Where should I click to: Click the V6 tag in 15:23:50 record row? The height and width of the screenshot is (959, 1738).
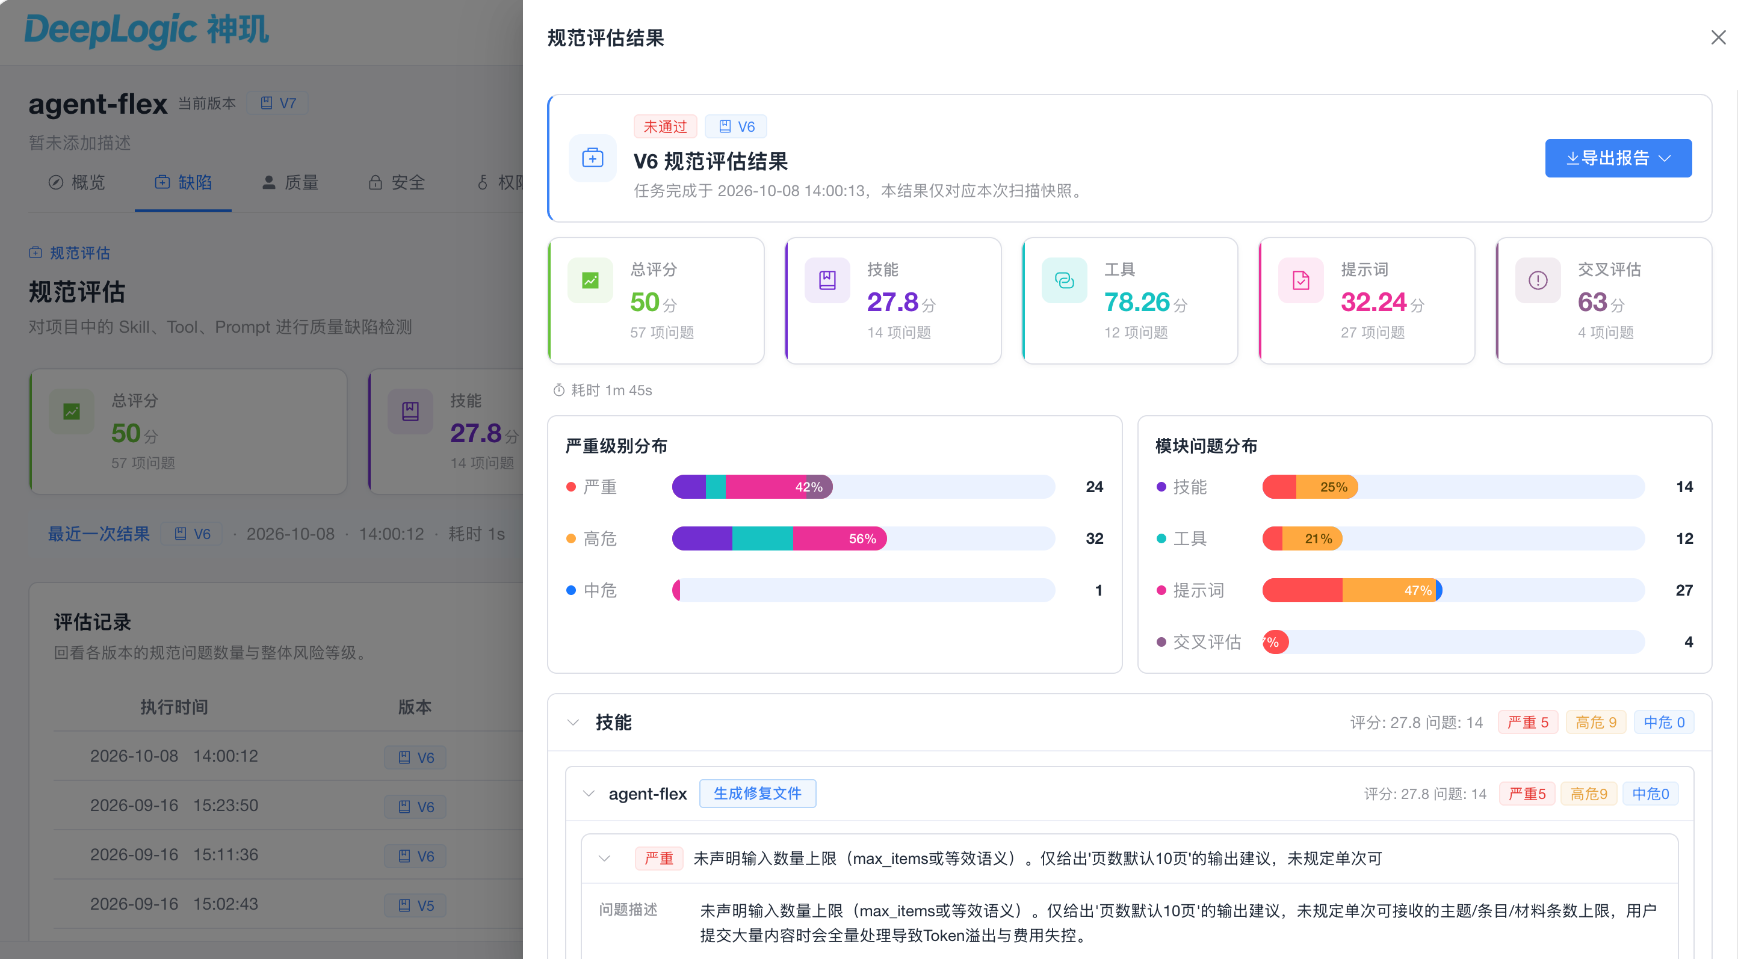(x=416, y=807)
